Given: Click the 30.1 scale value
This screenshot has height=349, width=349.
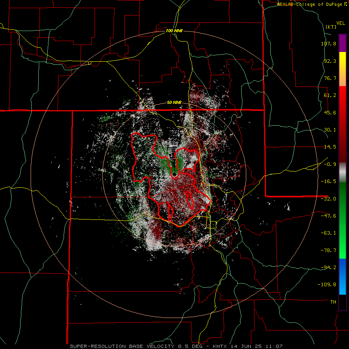Looking at the screenshot, I should [330, 130].
